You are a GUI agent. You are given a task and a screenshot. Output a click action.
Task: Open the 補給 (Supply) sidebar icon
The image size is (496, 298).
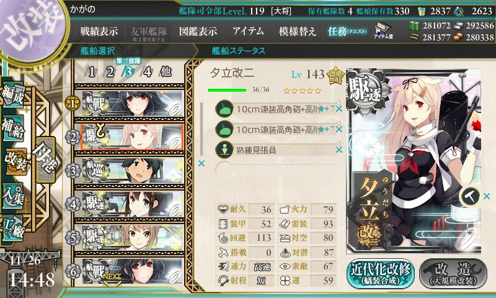(13, 129)
